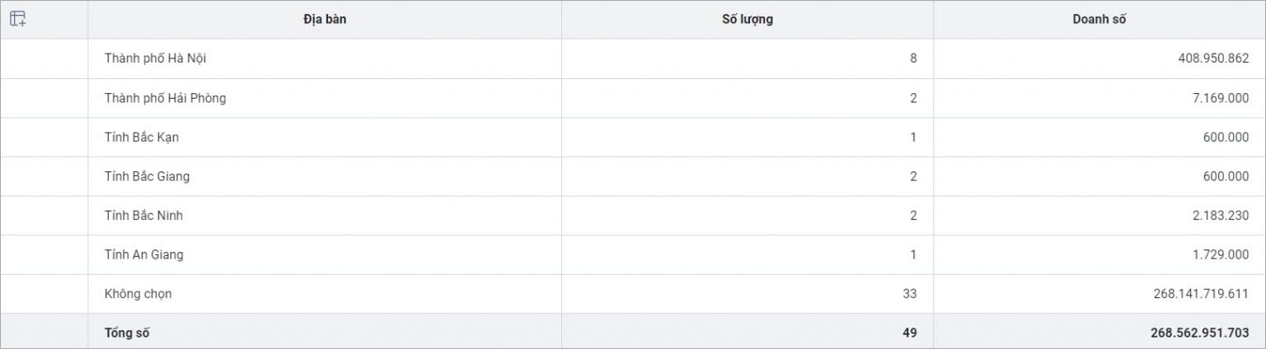Select the Thành phố Hà Nội row
The height and width of the screenshot is (349, 1266).
633,58
